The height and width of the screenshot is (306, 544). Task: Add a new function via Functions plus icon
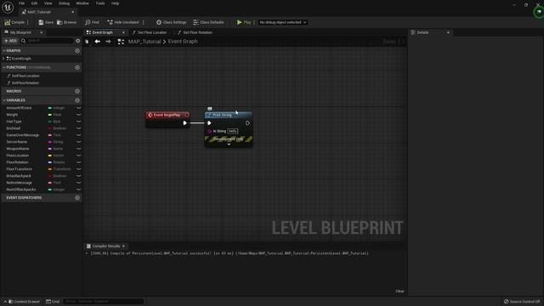pos(77,67)
